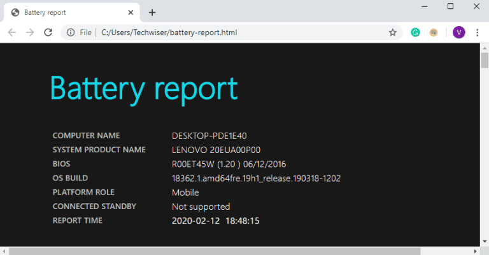Open the yellow extension icon beside Grammarly
Viewport: 489px width, 255px height.
tap(434, 33)
